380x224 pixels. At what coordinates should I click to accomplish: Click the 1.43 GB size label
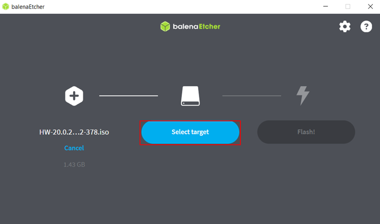click(74, 165)
